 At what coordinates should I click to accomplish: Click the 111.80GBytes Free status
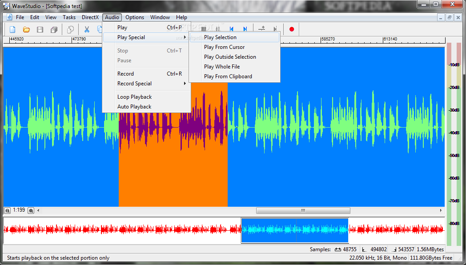click(x=431, y=258)
